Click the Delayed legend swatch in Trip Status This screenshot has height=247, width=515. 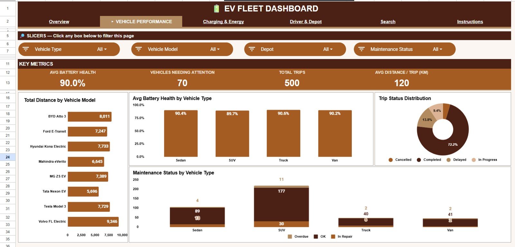tap(448, 160)
